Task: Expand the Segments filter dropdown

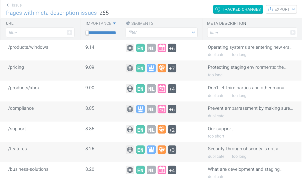Action: 194,32
